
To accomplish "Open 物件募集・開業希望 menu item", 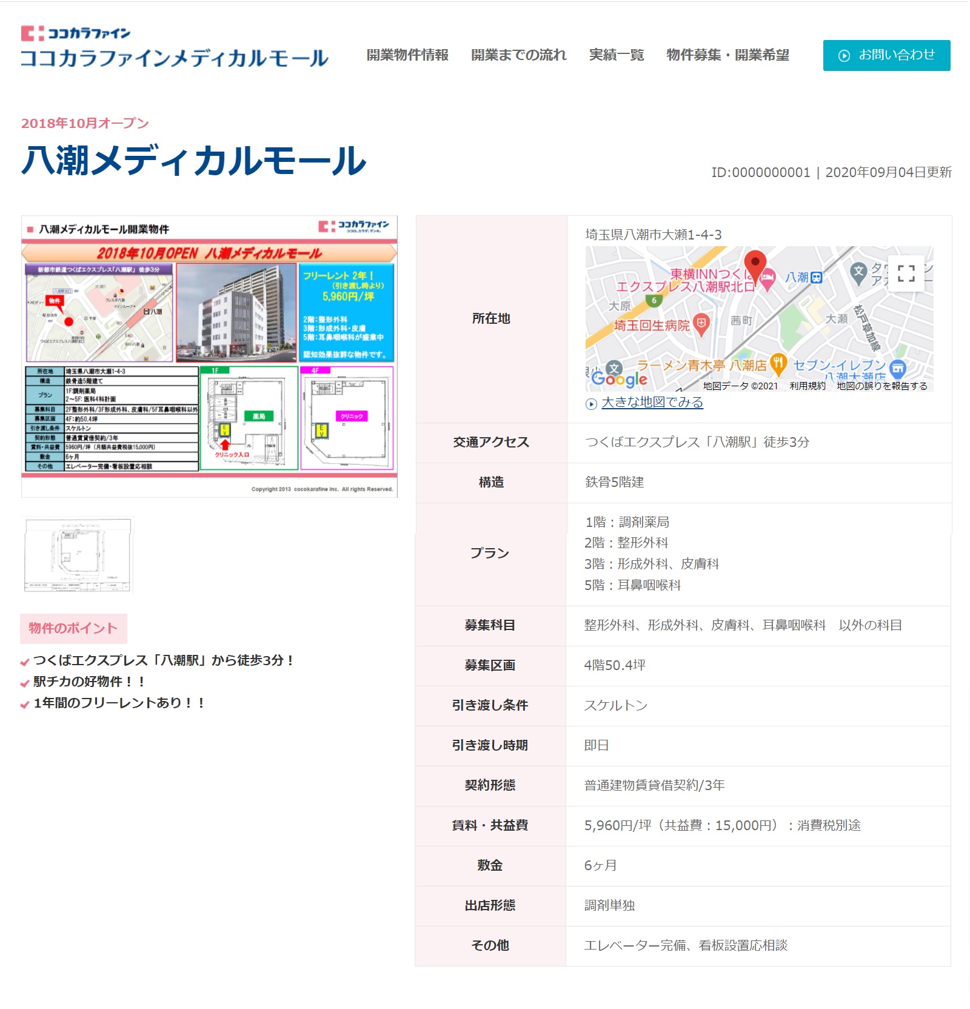I will (x=728, y=55).
